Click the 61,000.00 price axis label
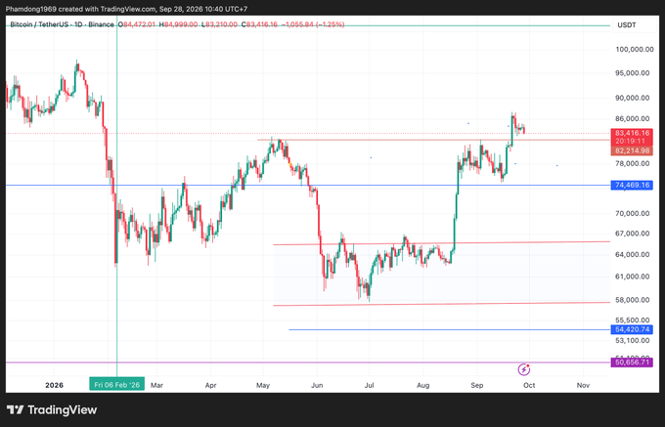Viewport: 665px width, 427px height. pos(633,277)
